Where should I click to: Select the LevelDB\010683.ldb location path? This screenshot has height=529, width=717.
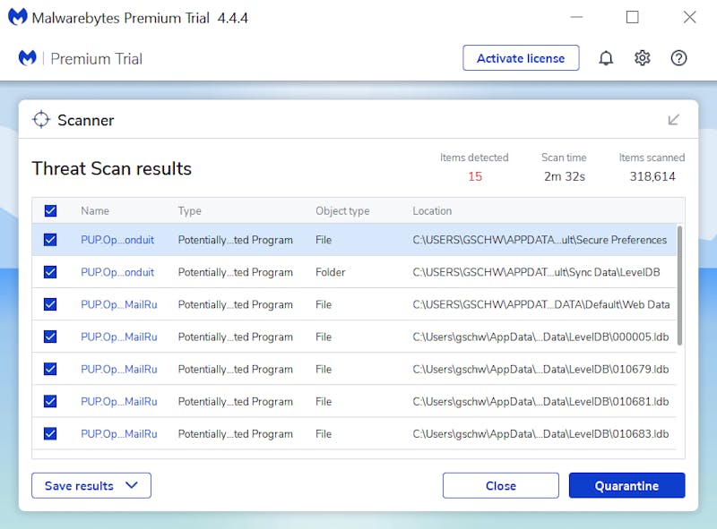coord(540,433)
